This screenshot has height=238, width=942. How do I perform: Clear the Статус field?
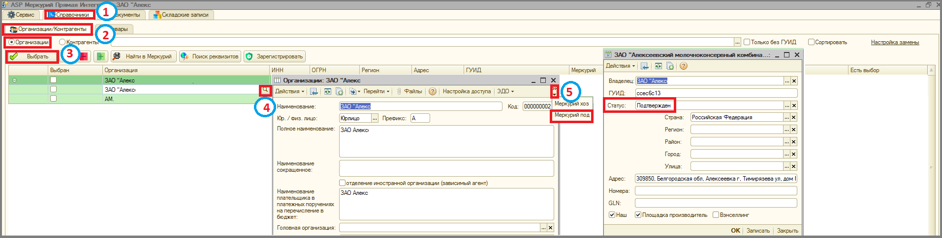794,105
